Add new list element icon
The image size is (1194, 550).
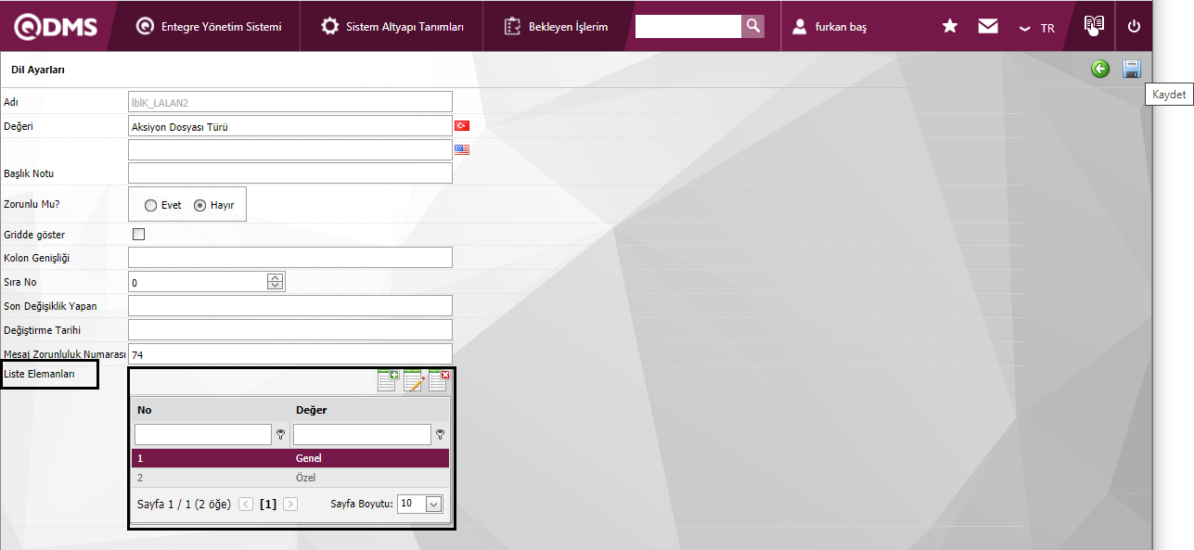tap(388, 380)
